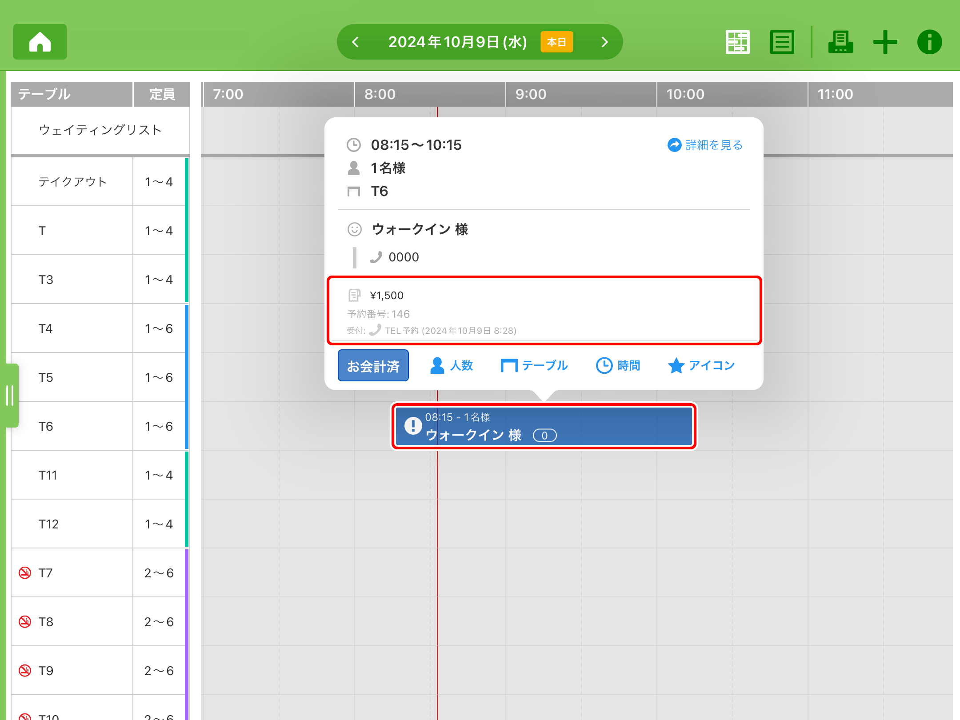This screenshot has height=720, width=960.
Task: Edit reservation time via 時間
Action: (x=618, y=365)
